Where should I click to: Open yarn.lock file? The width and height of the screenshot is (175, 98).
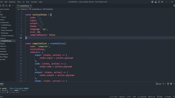coord(3,59)
